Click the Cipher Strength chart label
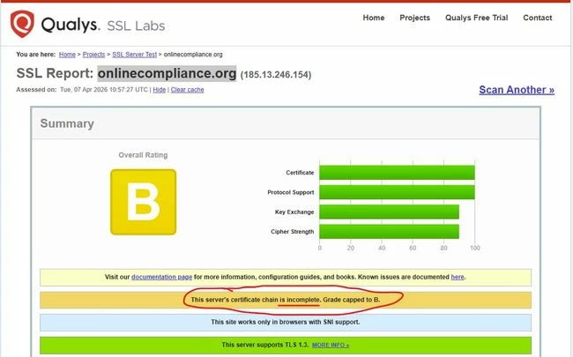Screen dimensions: 573x357 click(293, 232)
